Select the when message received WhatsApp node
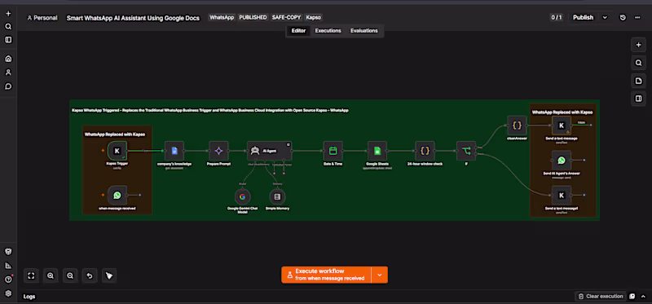652x304 pixels. (117, 195)
